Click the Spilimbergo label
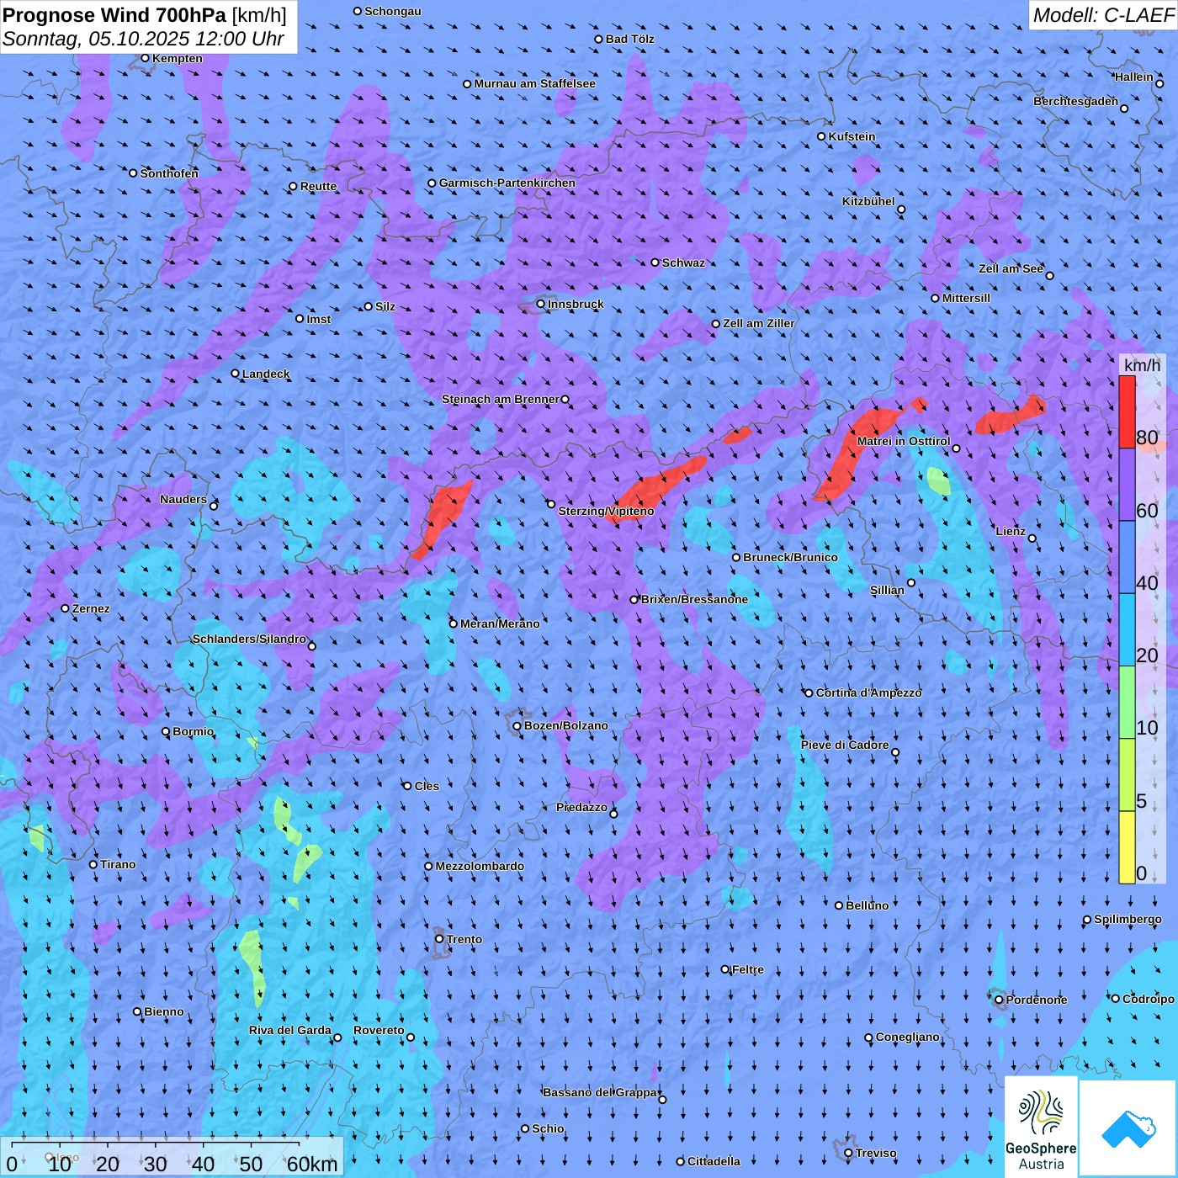The height and width of the screenshot is (1178, 1178). pyautogui.click(x=1128, y=919)
